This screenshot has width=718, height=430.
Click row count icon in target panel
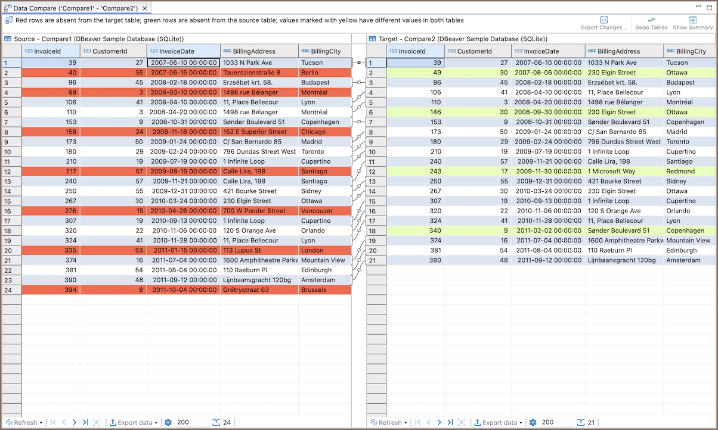pos(581,422)
